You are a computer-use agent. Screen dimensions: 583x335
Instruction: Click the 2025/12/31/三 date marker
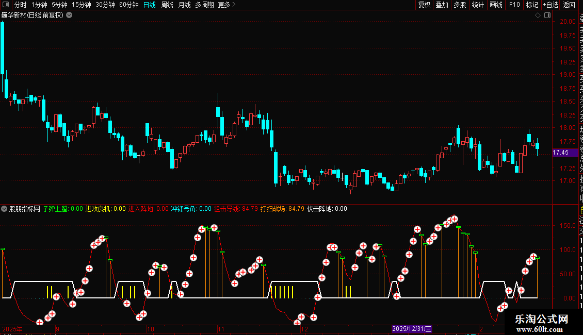click(x=412, y=329)
